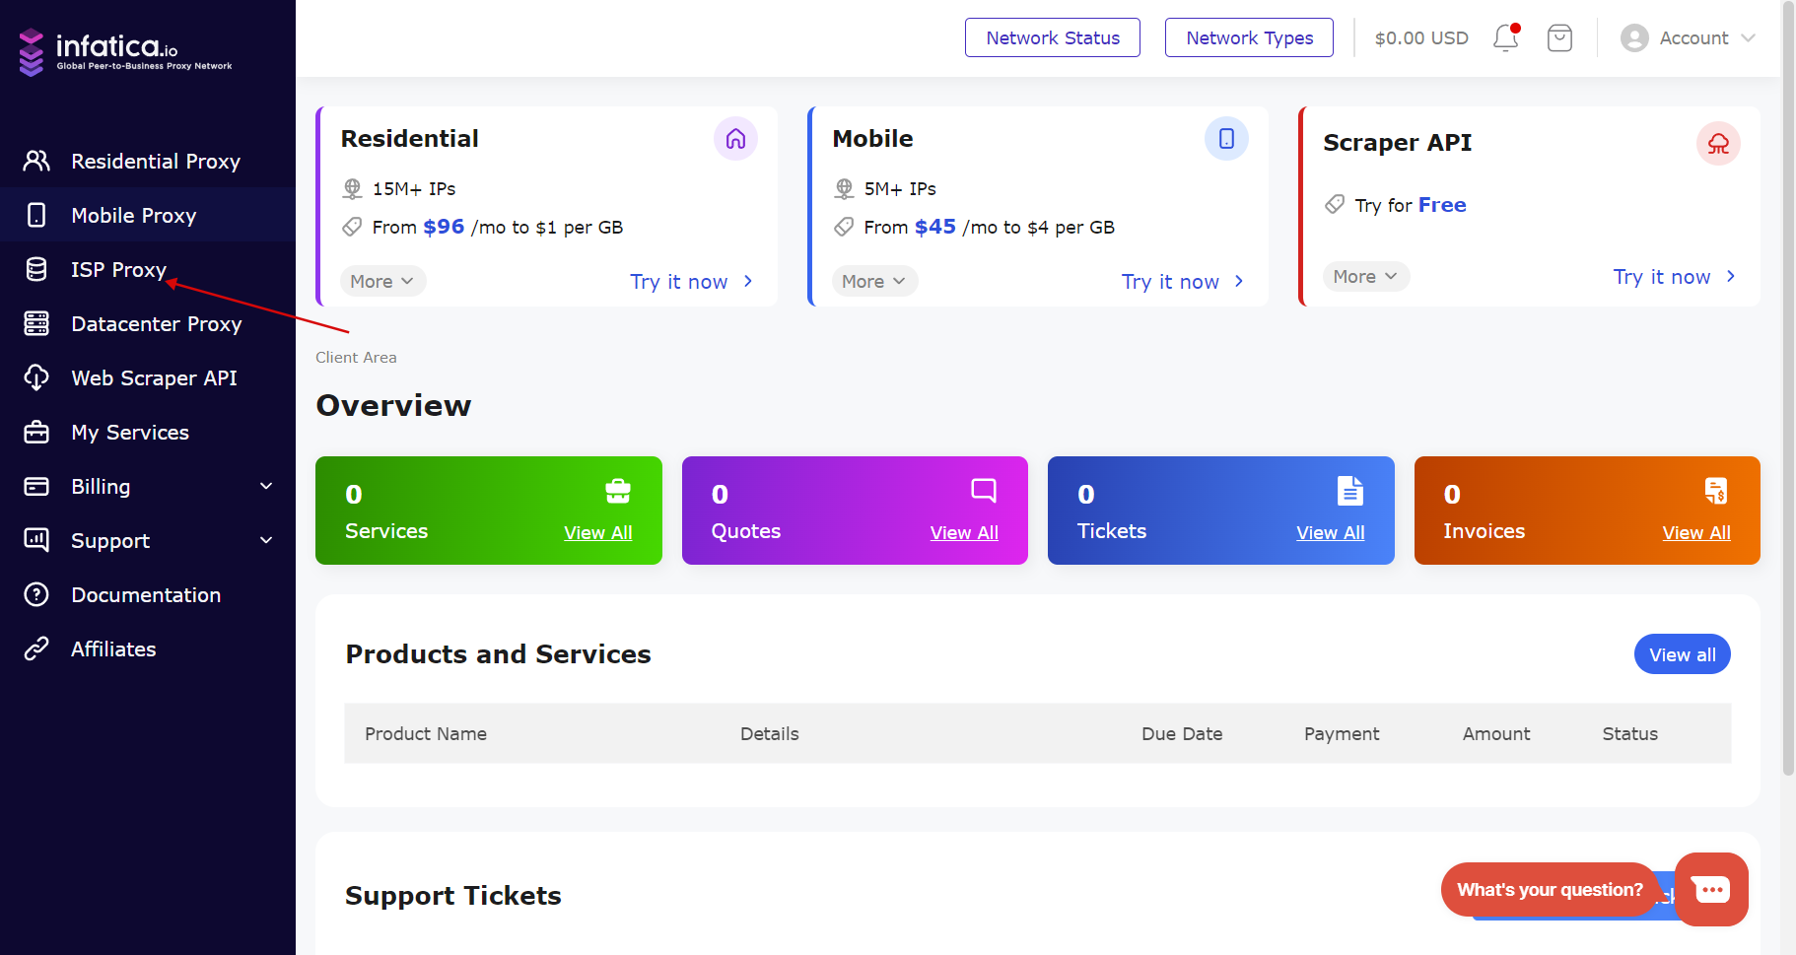
Task: Click the Status column header
Action: tap(1630, 733)
